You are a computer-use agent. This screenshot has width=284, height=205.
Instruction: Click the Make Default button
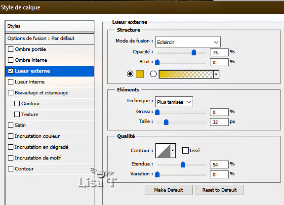(x=168, y=190)
